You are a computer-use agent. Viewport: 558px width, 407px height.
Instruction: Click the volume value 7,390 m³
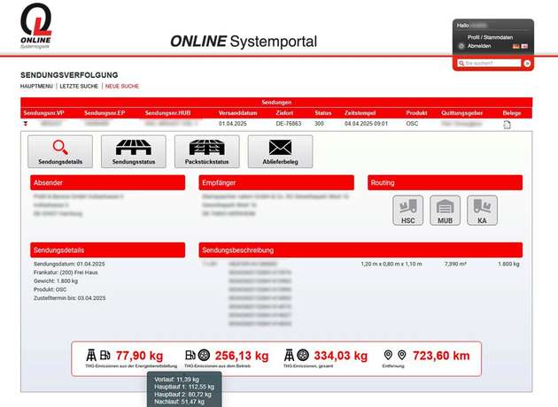455,264
